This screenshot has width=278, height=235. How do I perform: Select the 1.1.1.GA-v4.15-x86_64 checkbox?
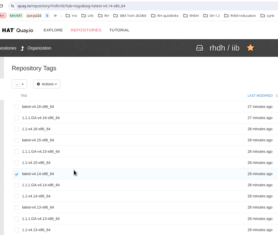(x=17, y=151)
